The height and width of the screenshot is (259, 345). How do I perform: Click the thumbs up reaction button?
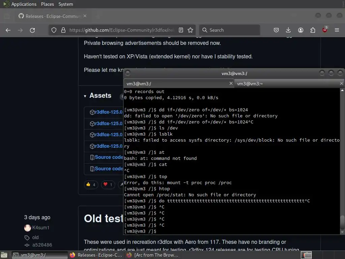pos(91,184)
